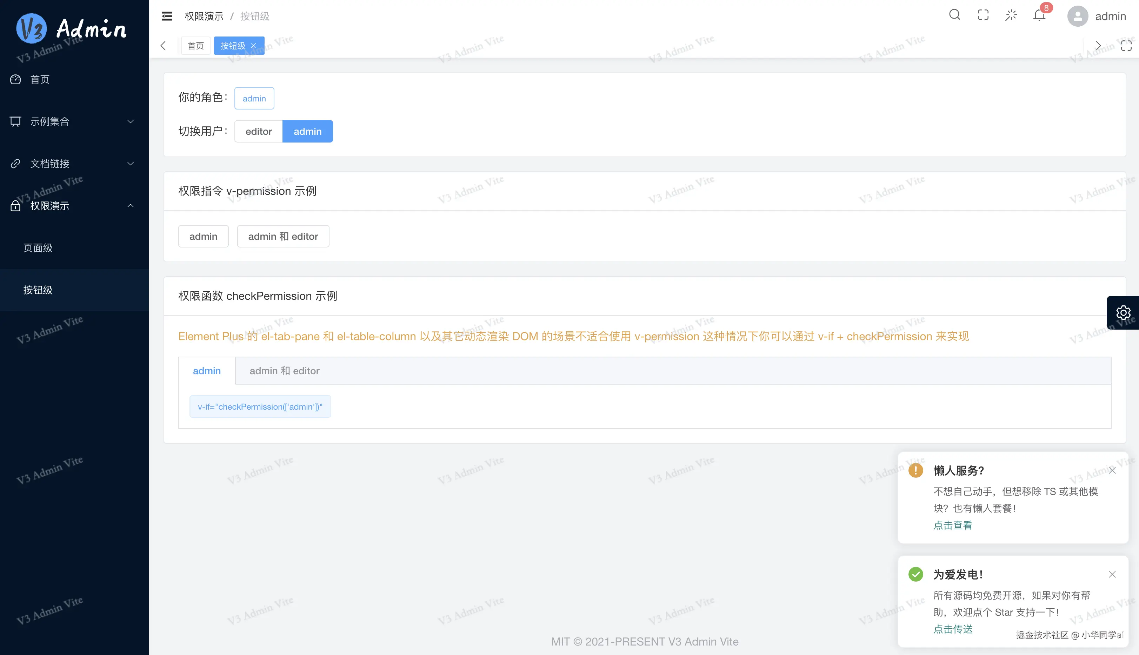Click the hamburger sidebar collapse icon
The height and width of the screenshot is (655, 1139).
pyautogui.click(x=167, y=16)
